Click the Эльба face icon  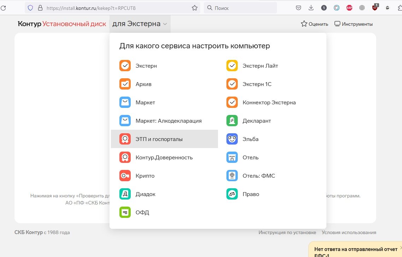(232, 139)
